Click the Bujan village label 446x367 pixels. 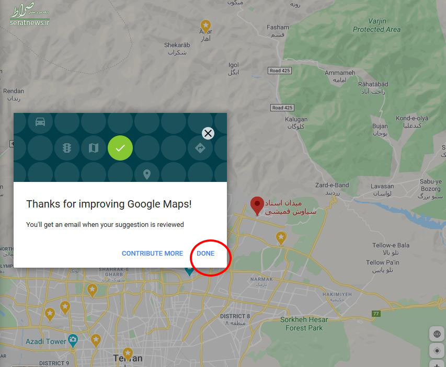coord(380,130)
